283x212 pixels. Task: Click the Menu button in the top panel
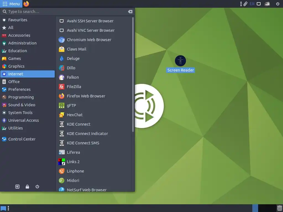tap(11, 4)
